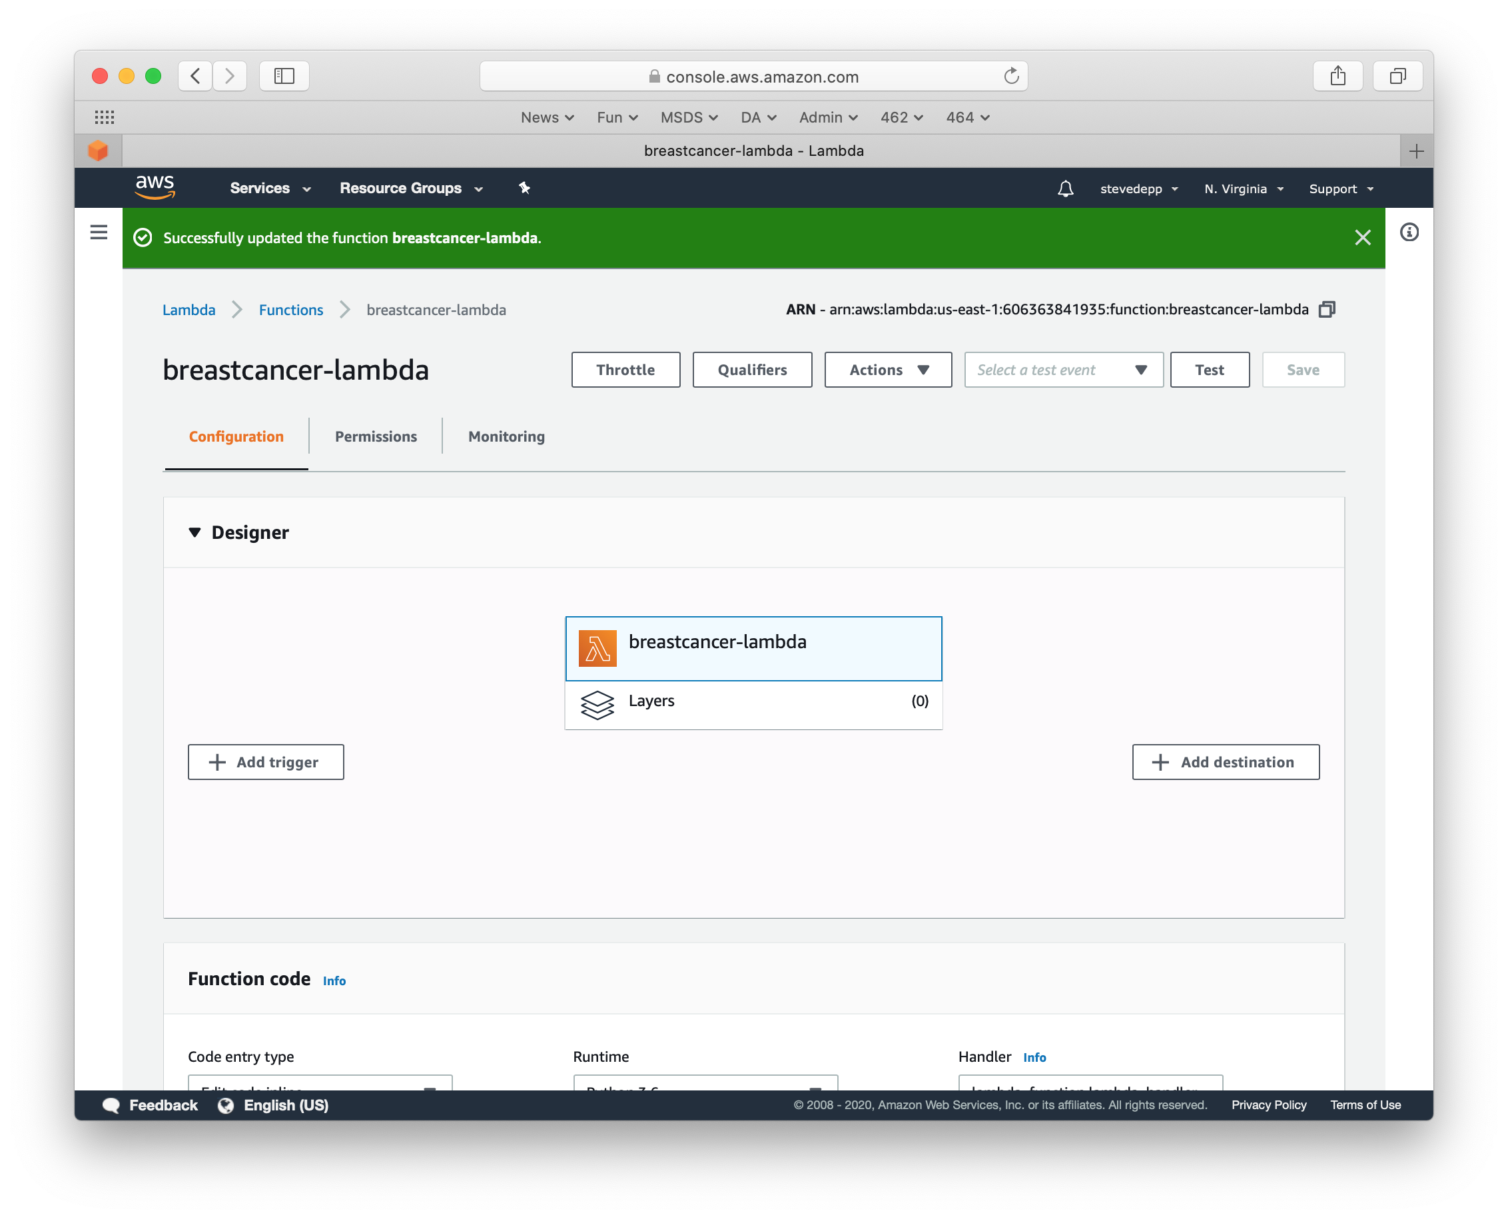Open the stevedepp account dropdown
Screen dimensions: 1508x1219
tap(1139, 189)
